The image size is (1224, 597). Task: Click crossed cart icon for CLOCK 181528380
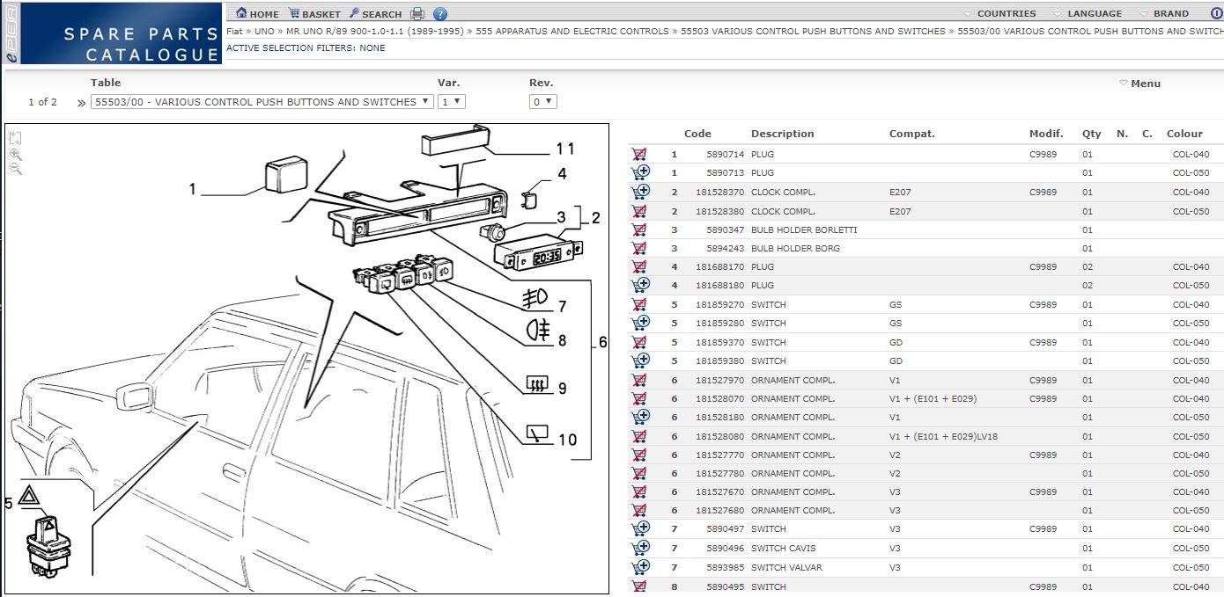(x=639, y=211)
